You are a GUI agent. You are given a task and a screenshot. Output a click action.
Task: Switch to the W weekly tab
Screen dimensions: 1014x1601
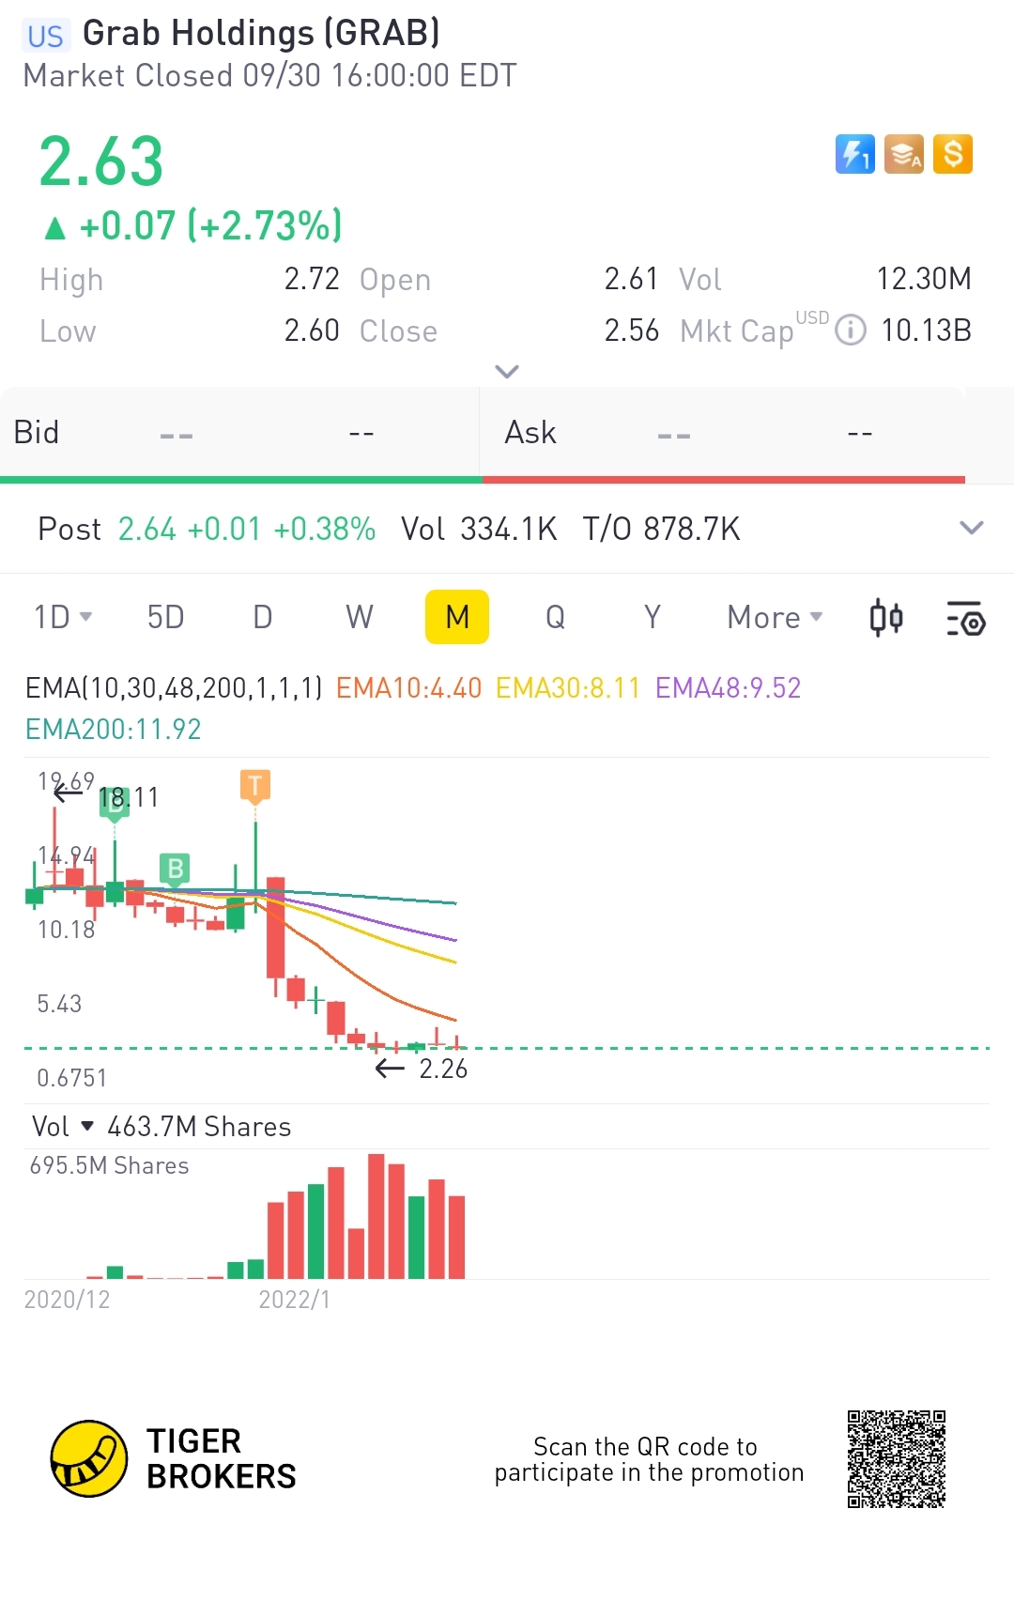pos(360,617)
